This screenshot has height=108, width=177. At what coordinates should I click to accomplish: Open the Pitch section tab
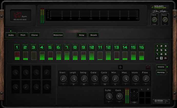[x=23, y=35]
